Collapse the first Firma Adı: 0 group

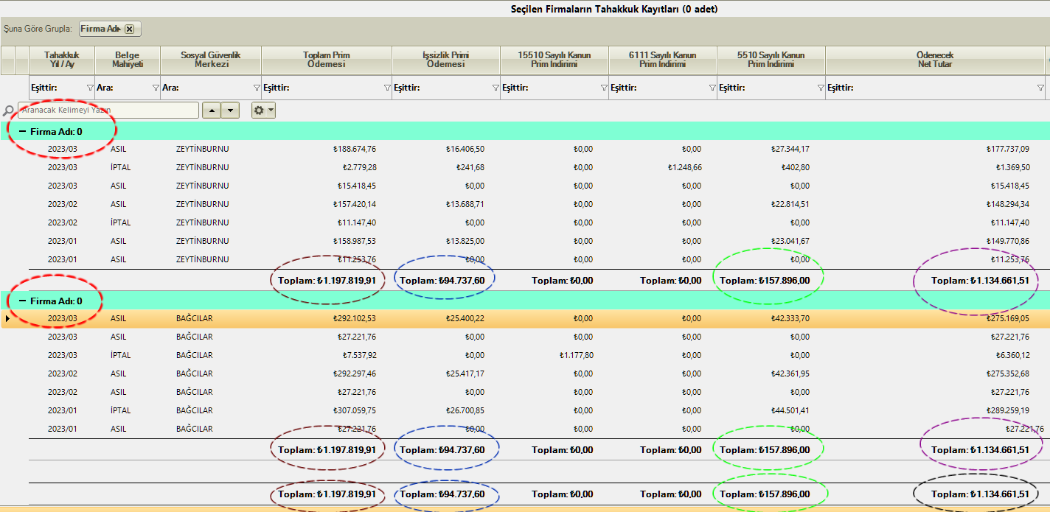pyautogui.click(x=23, y=132)
